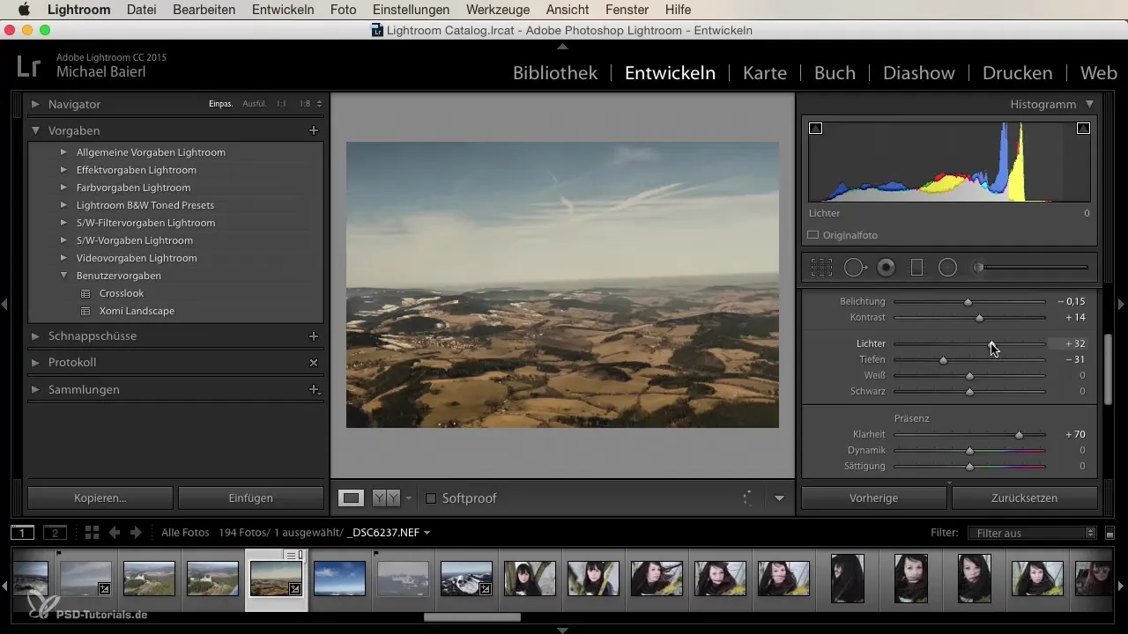Hide the left panel with edge arrow

pyautogui.click(x=4, y=304)
